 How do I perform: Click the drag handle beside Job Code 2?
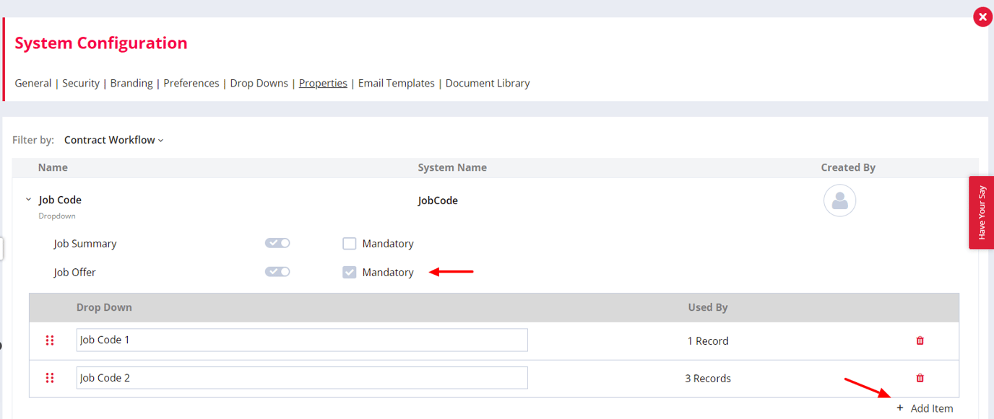click(50, 377)
